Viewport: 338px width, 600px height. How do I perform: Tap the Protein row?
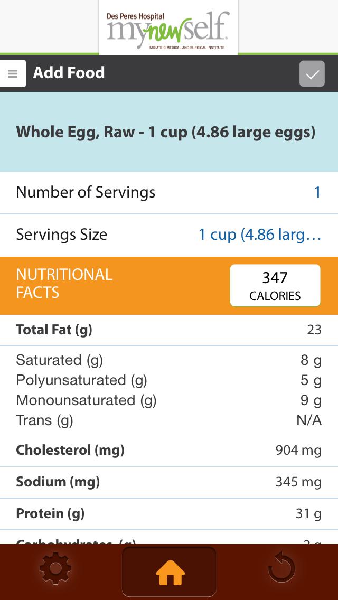click(169, 513)
